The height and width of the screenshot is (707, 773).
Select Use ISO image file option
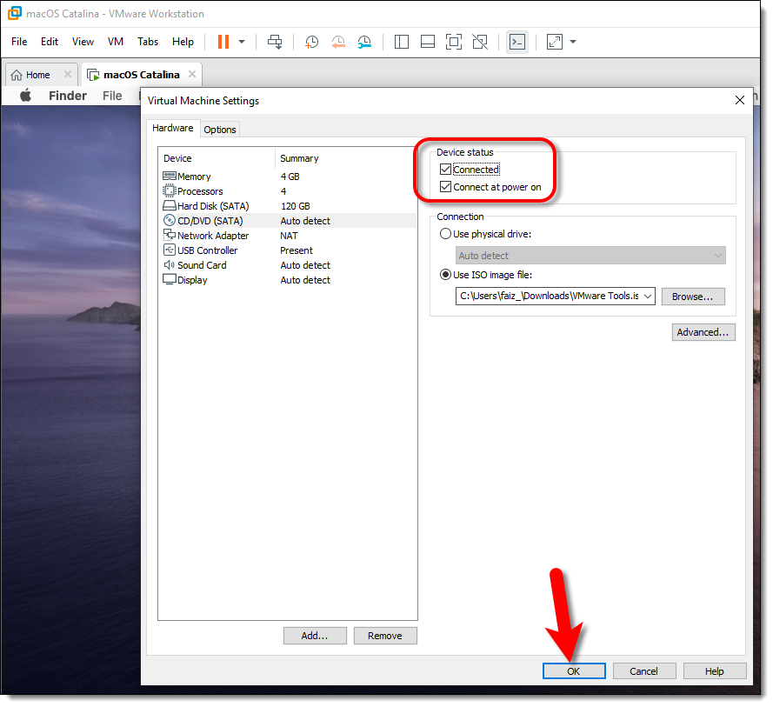click(x=446, y=275)
